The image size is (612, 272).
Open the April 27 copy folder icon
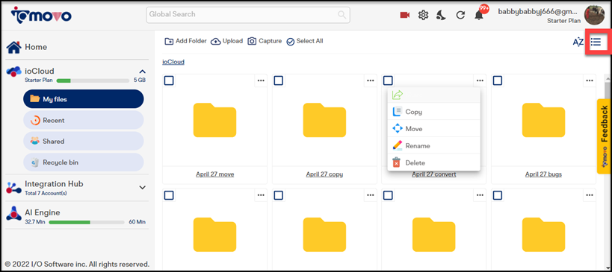tap(324, 120)
